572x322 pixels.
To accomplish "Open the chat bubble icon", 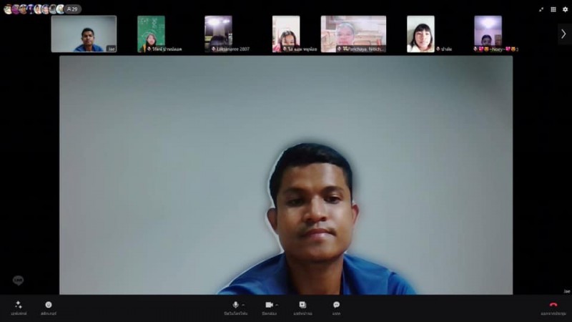I will point(336,305).
